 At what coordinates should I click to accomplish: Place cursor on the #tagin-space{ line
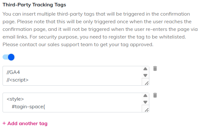coord(29,106)
